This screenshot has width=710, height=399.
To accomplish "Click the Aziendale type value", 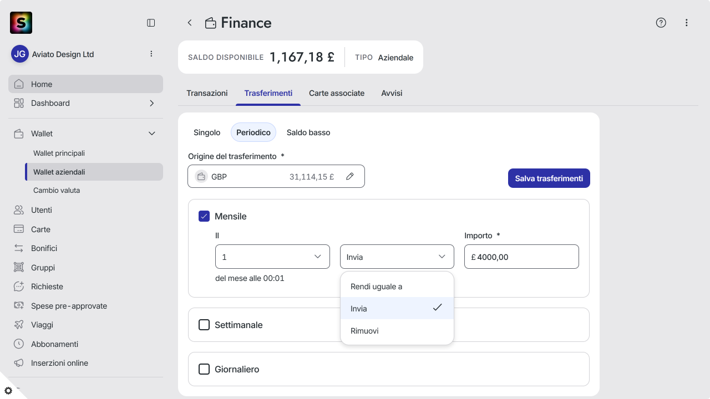I will point(395,58).
